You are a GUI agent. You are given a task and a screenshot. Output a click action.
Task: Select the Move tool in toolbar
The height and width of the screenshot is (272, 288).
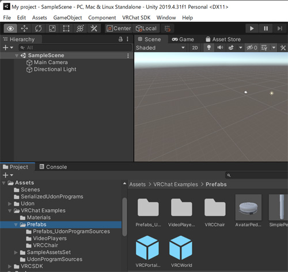(24, 29)
